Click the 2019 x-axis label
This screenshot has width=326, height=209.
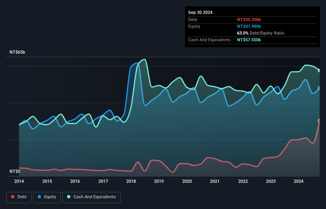click(x=159, y=181)
